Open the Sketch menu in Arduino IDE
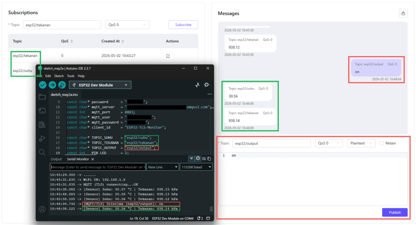 (x=59, y=76)
